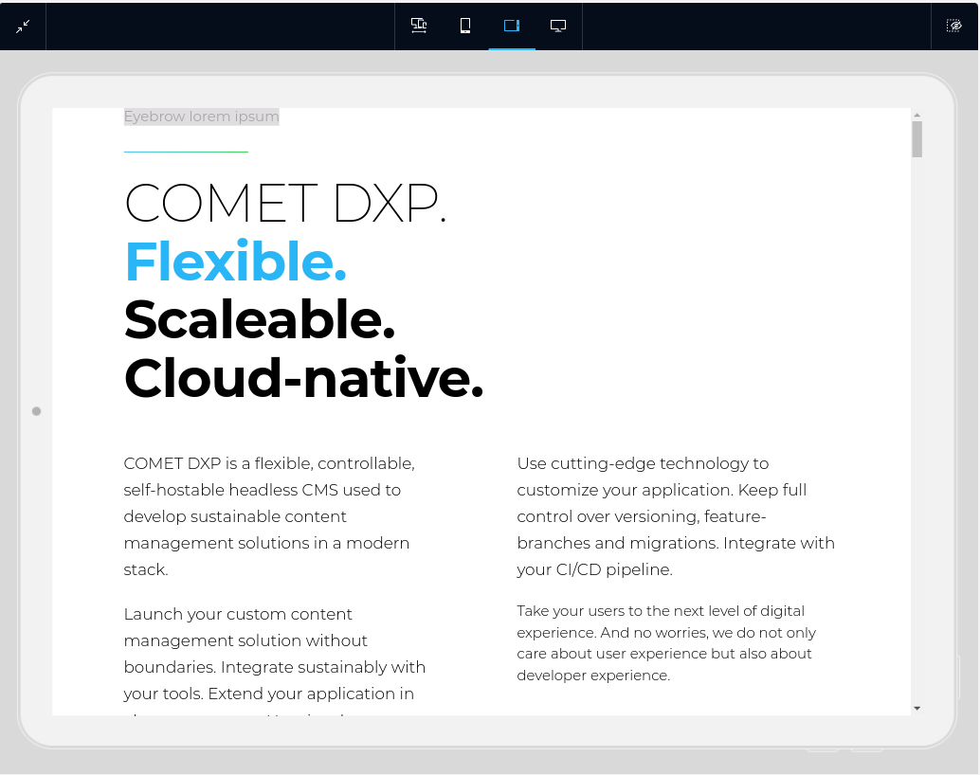Click the 'Scaleable.' heading line
The image size is (980, 775).
pyautogui.click(x=258, y=321)
